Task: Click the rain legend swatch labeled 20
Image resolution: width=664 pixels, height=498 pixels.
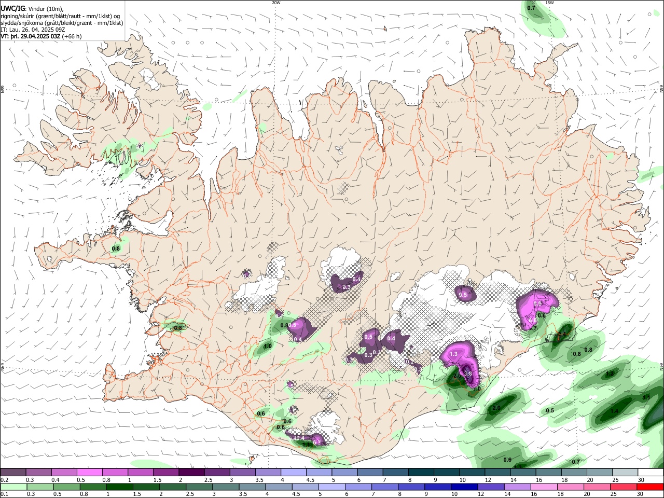Action: point(597,487)
